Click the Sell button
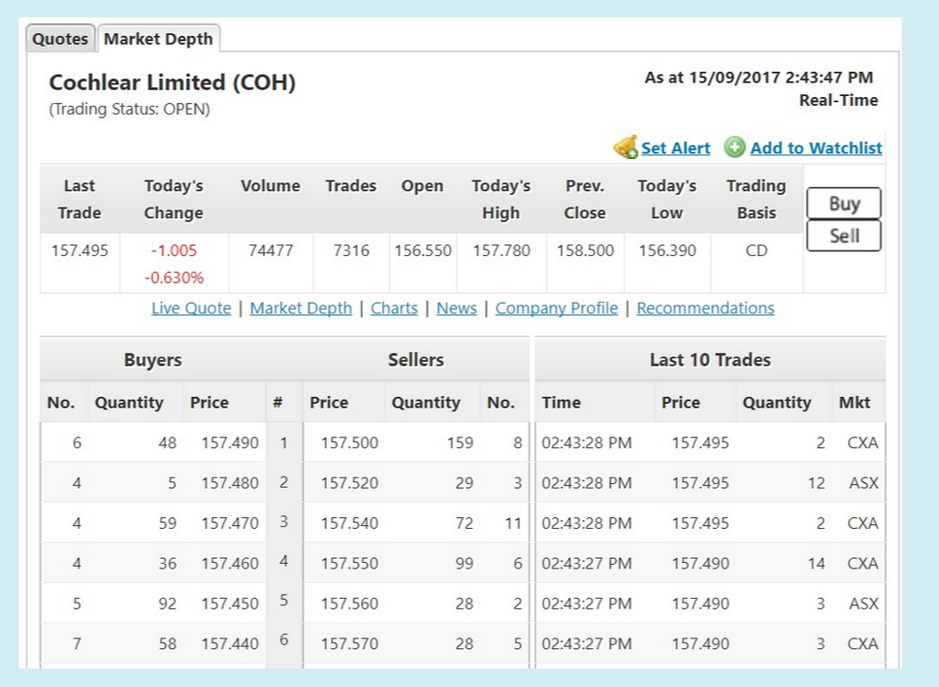The width and height of the screenshot is (939, 687). 844,236
